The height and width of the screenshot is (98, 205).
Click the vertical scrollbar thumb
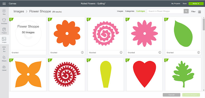(x=203, y=24)
